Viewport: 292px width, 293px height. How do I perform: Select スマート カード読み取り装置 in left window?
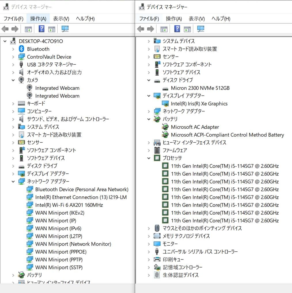click(54, 135)
